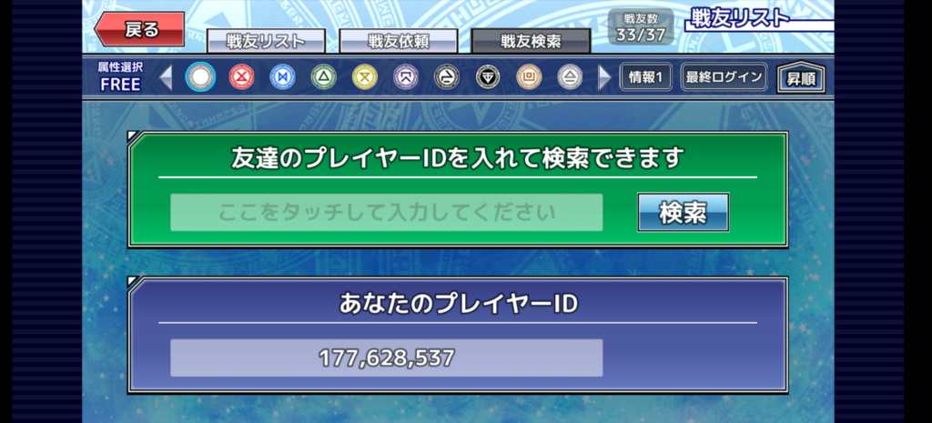Select the red attribute icon
This screenshot has height=423, width=932.
click(241, 77)
